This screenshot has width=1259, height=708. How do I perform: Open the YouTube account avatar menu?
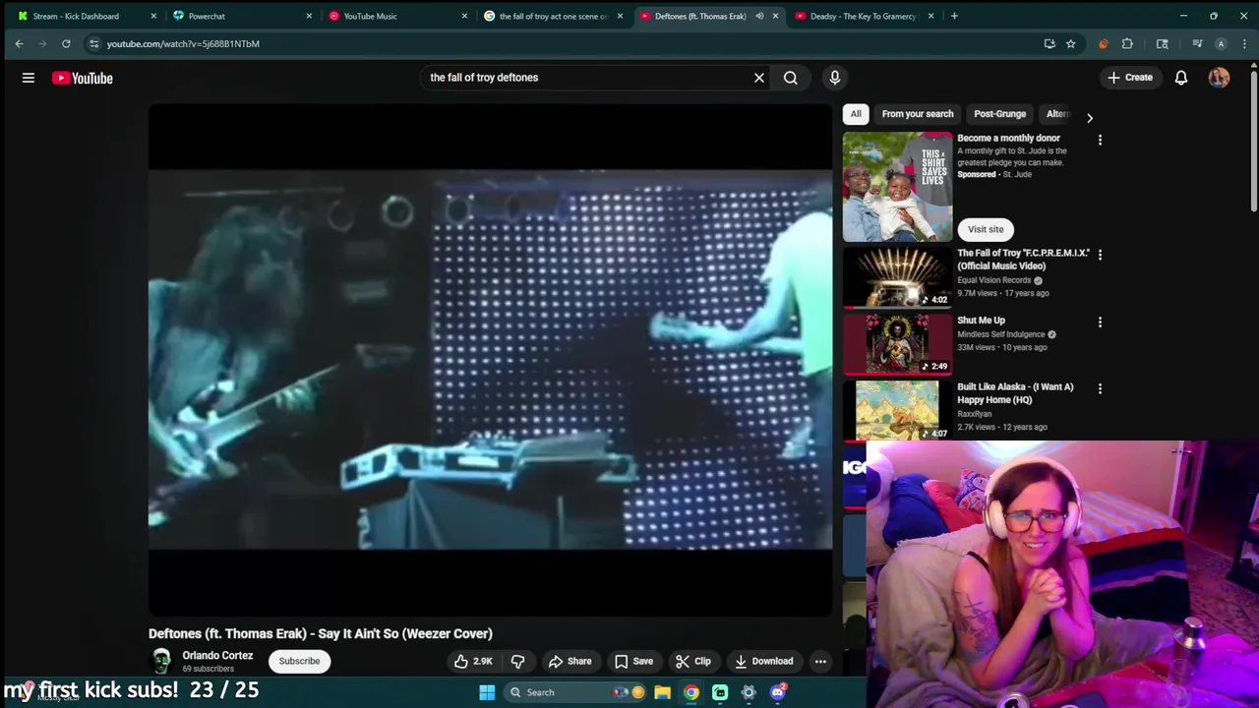1219,78
